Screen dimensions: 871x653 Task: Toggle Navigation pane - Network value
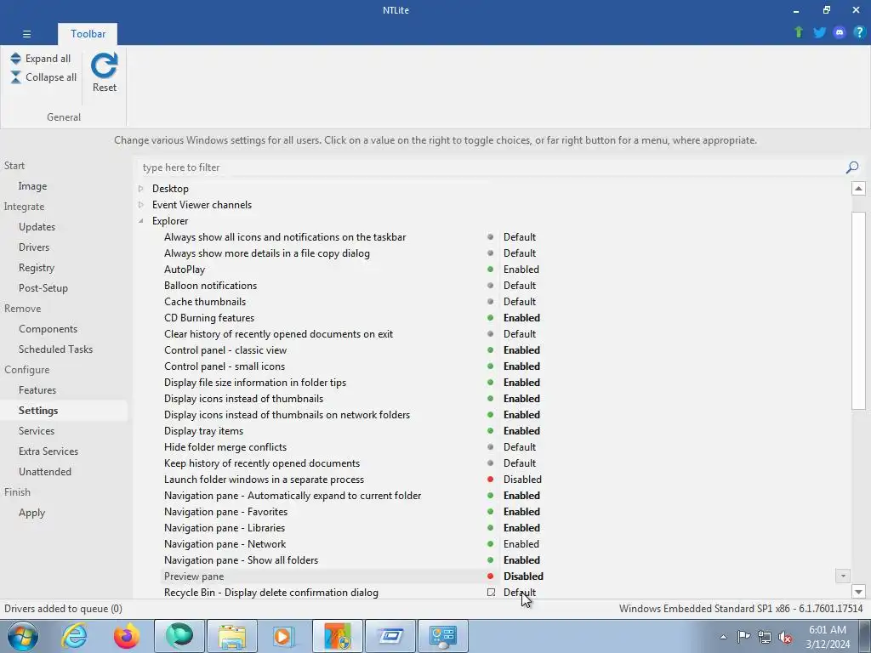[x=521, y=544]
